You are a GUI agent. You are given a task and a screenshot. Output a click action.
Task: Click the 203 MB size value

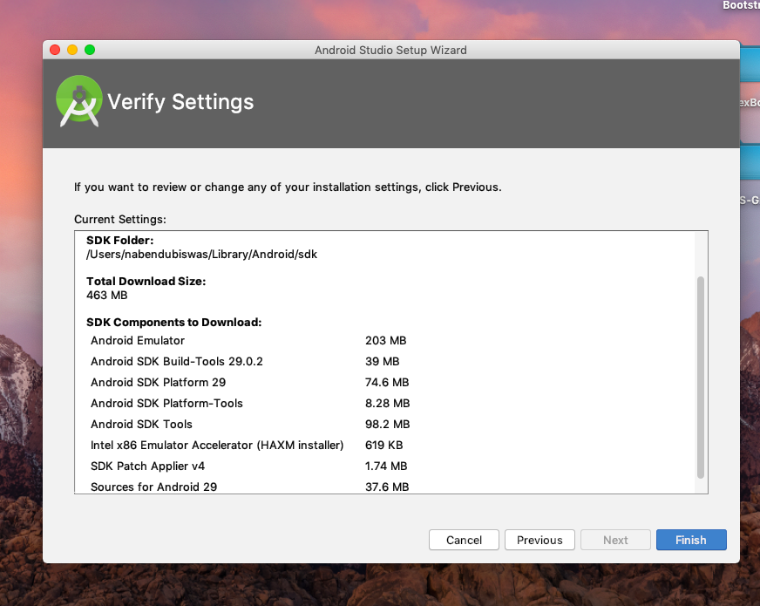click(x=386, y=340)
